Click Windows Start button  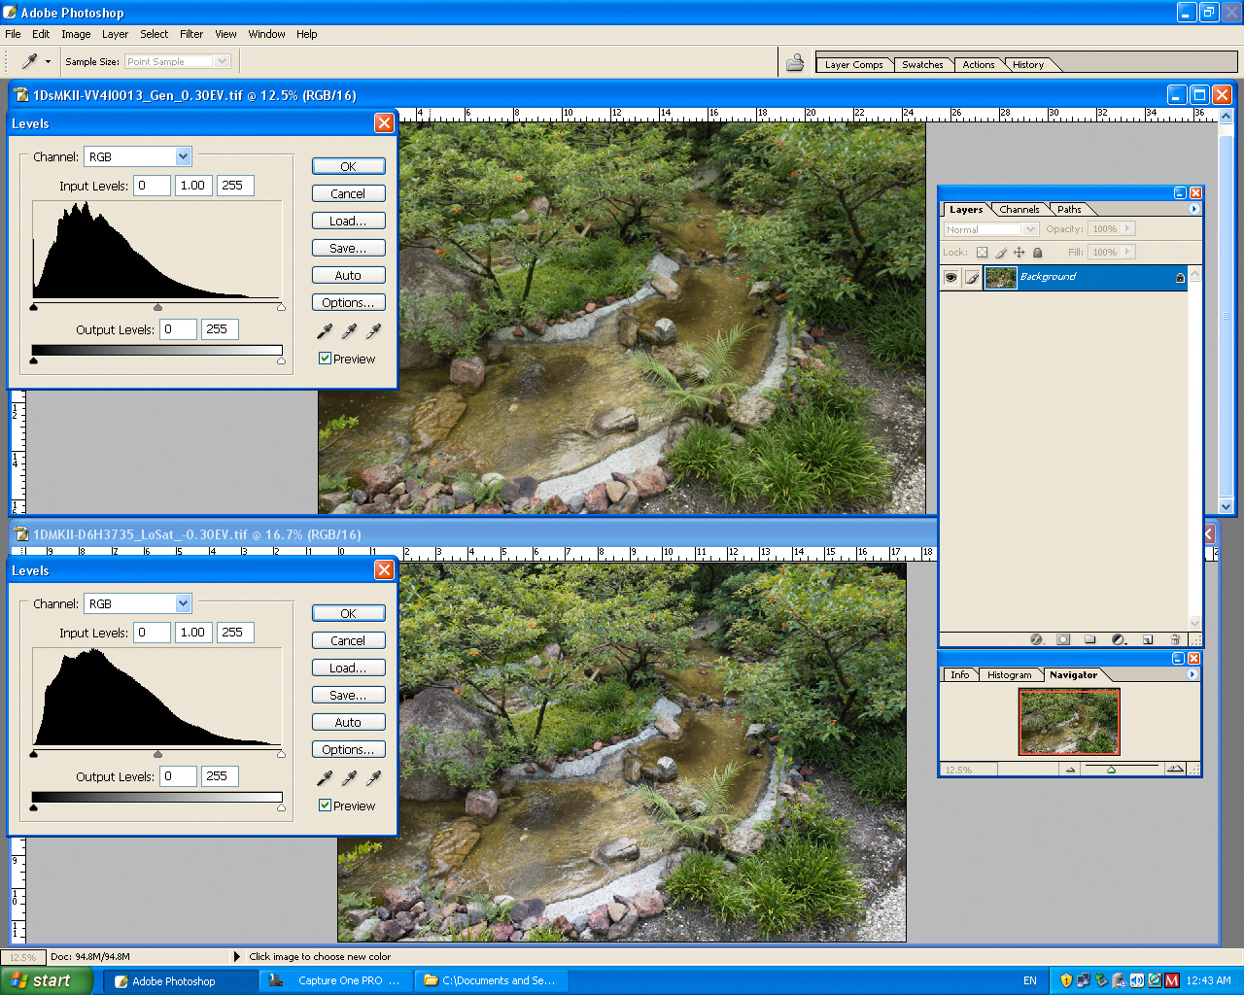47,980
